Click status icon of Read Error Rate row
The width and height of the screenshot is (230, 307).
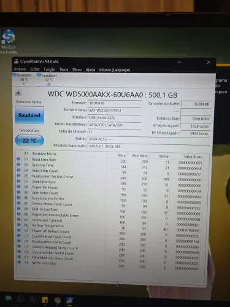18,159
